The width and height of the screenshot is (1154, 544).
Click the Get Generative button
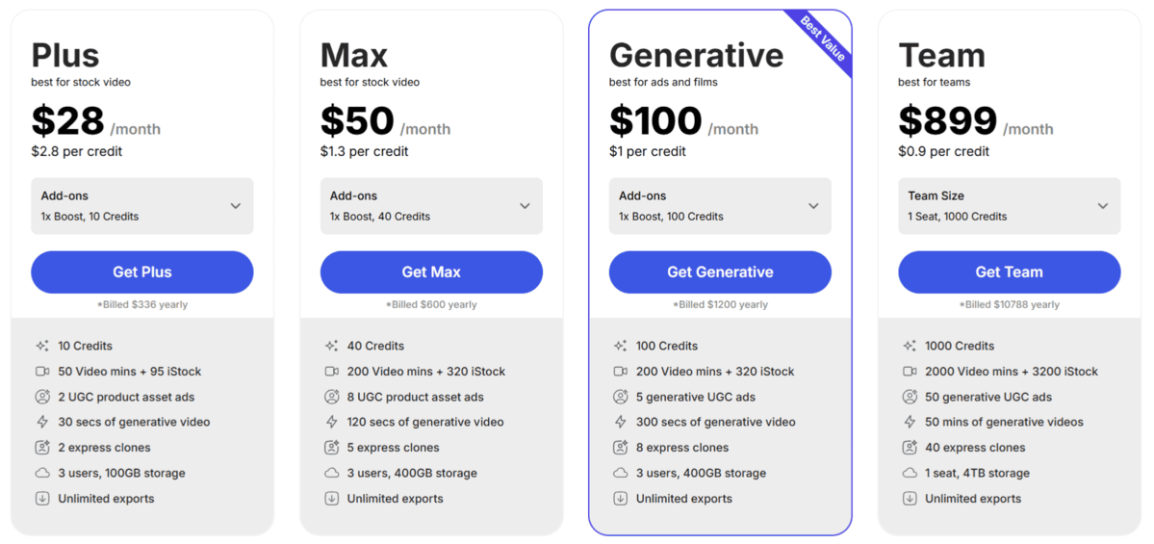click(x=720, y=272)
